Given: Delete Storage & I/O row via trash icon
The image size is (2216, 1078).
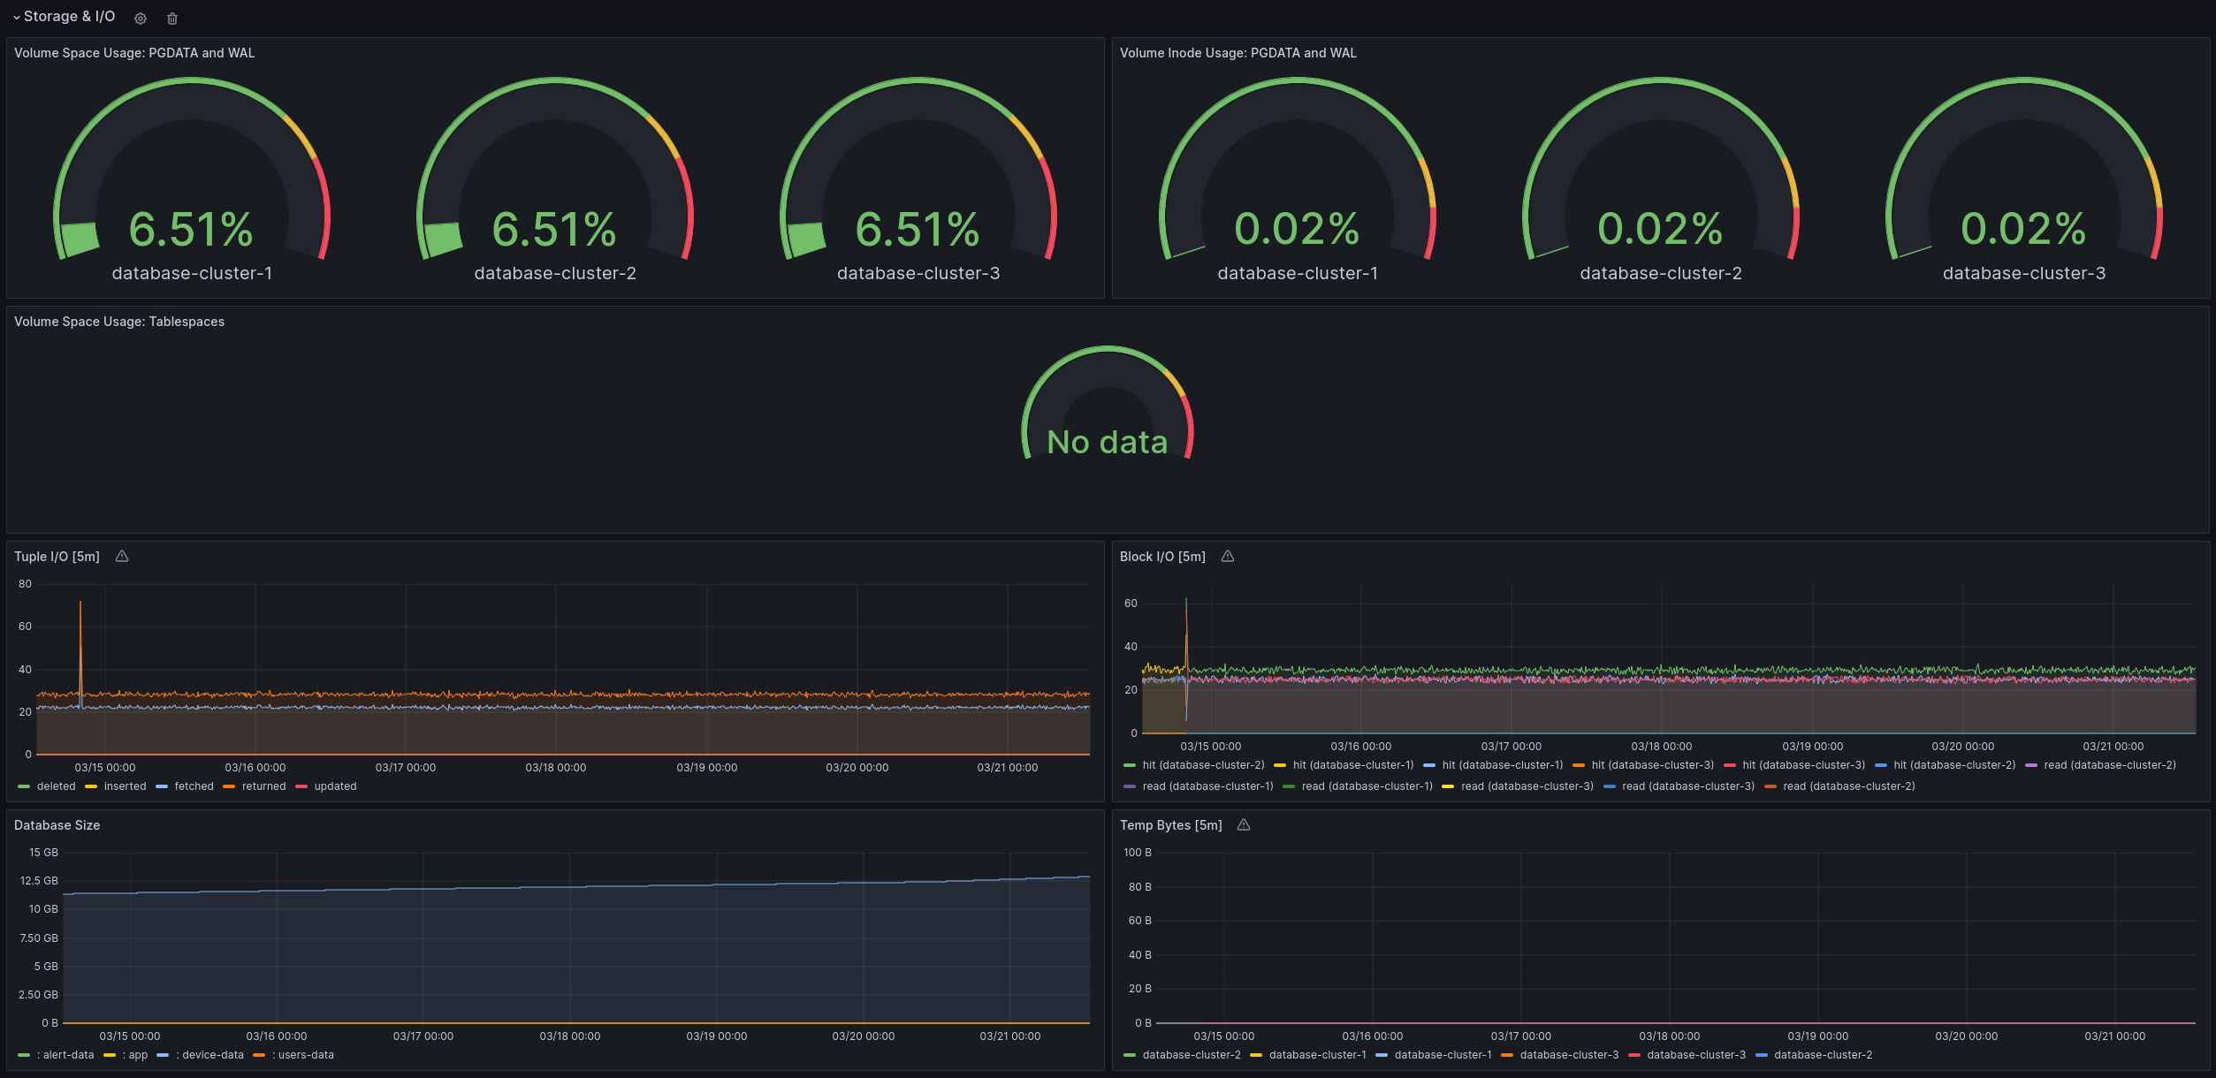Looking at the screenshot, I should (x=172, y=19).
